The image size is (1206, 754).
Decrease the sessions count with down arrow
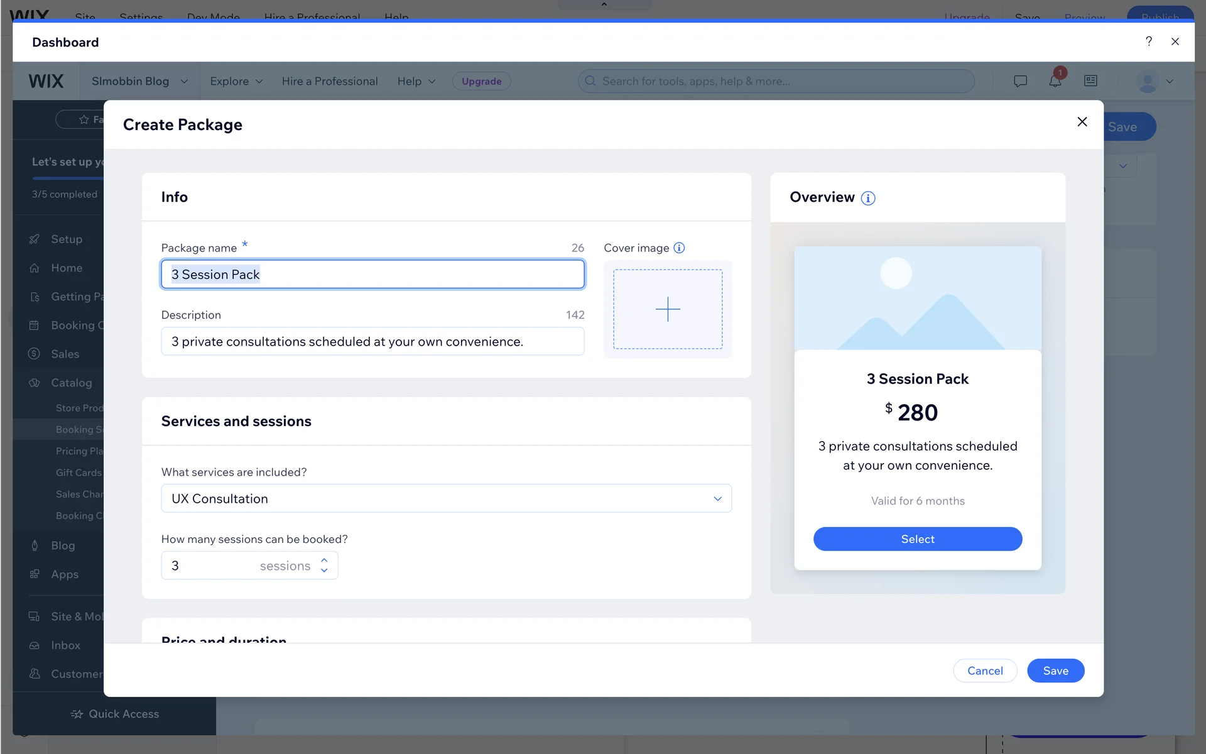pyautogui.click(x=324, y=571)
